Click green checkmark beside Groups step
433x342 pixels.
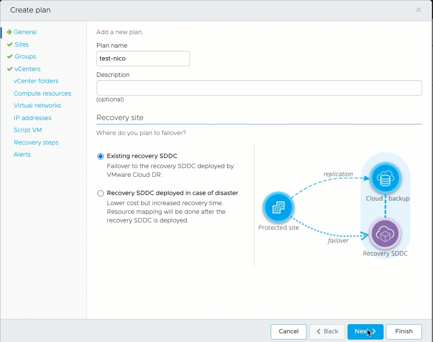coord(10,57)
